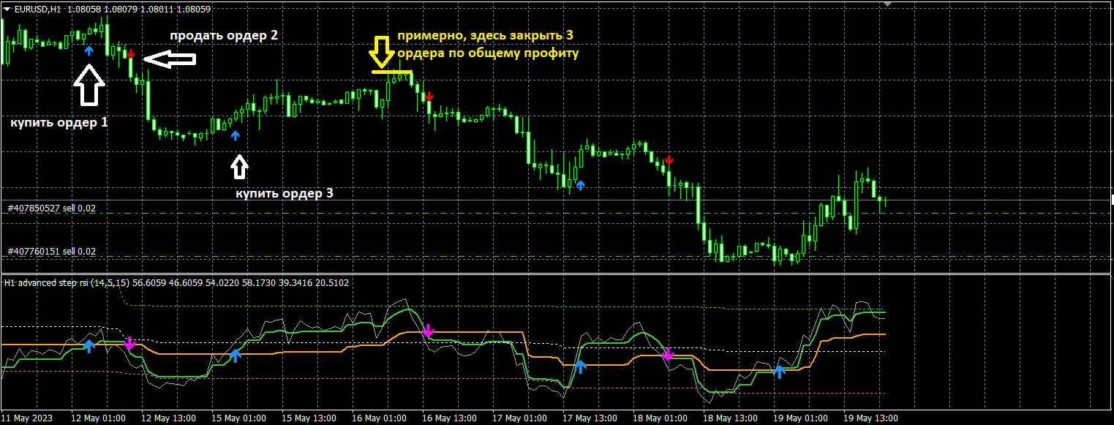Select the large white up arrow above 'купить ордер 1'

tap(90, 86)
